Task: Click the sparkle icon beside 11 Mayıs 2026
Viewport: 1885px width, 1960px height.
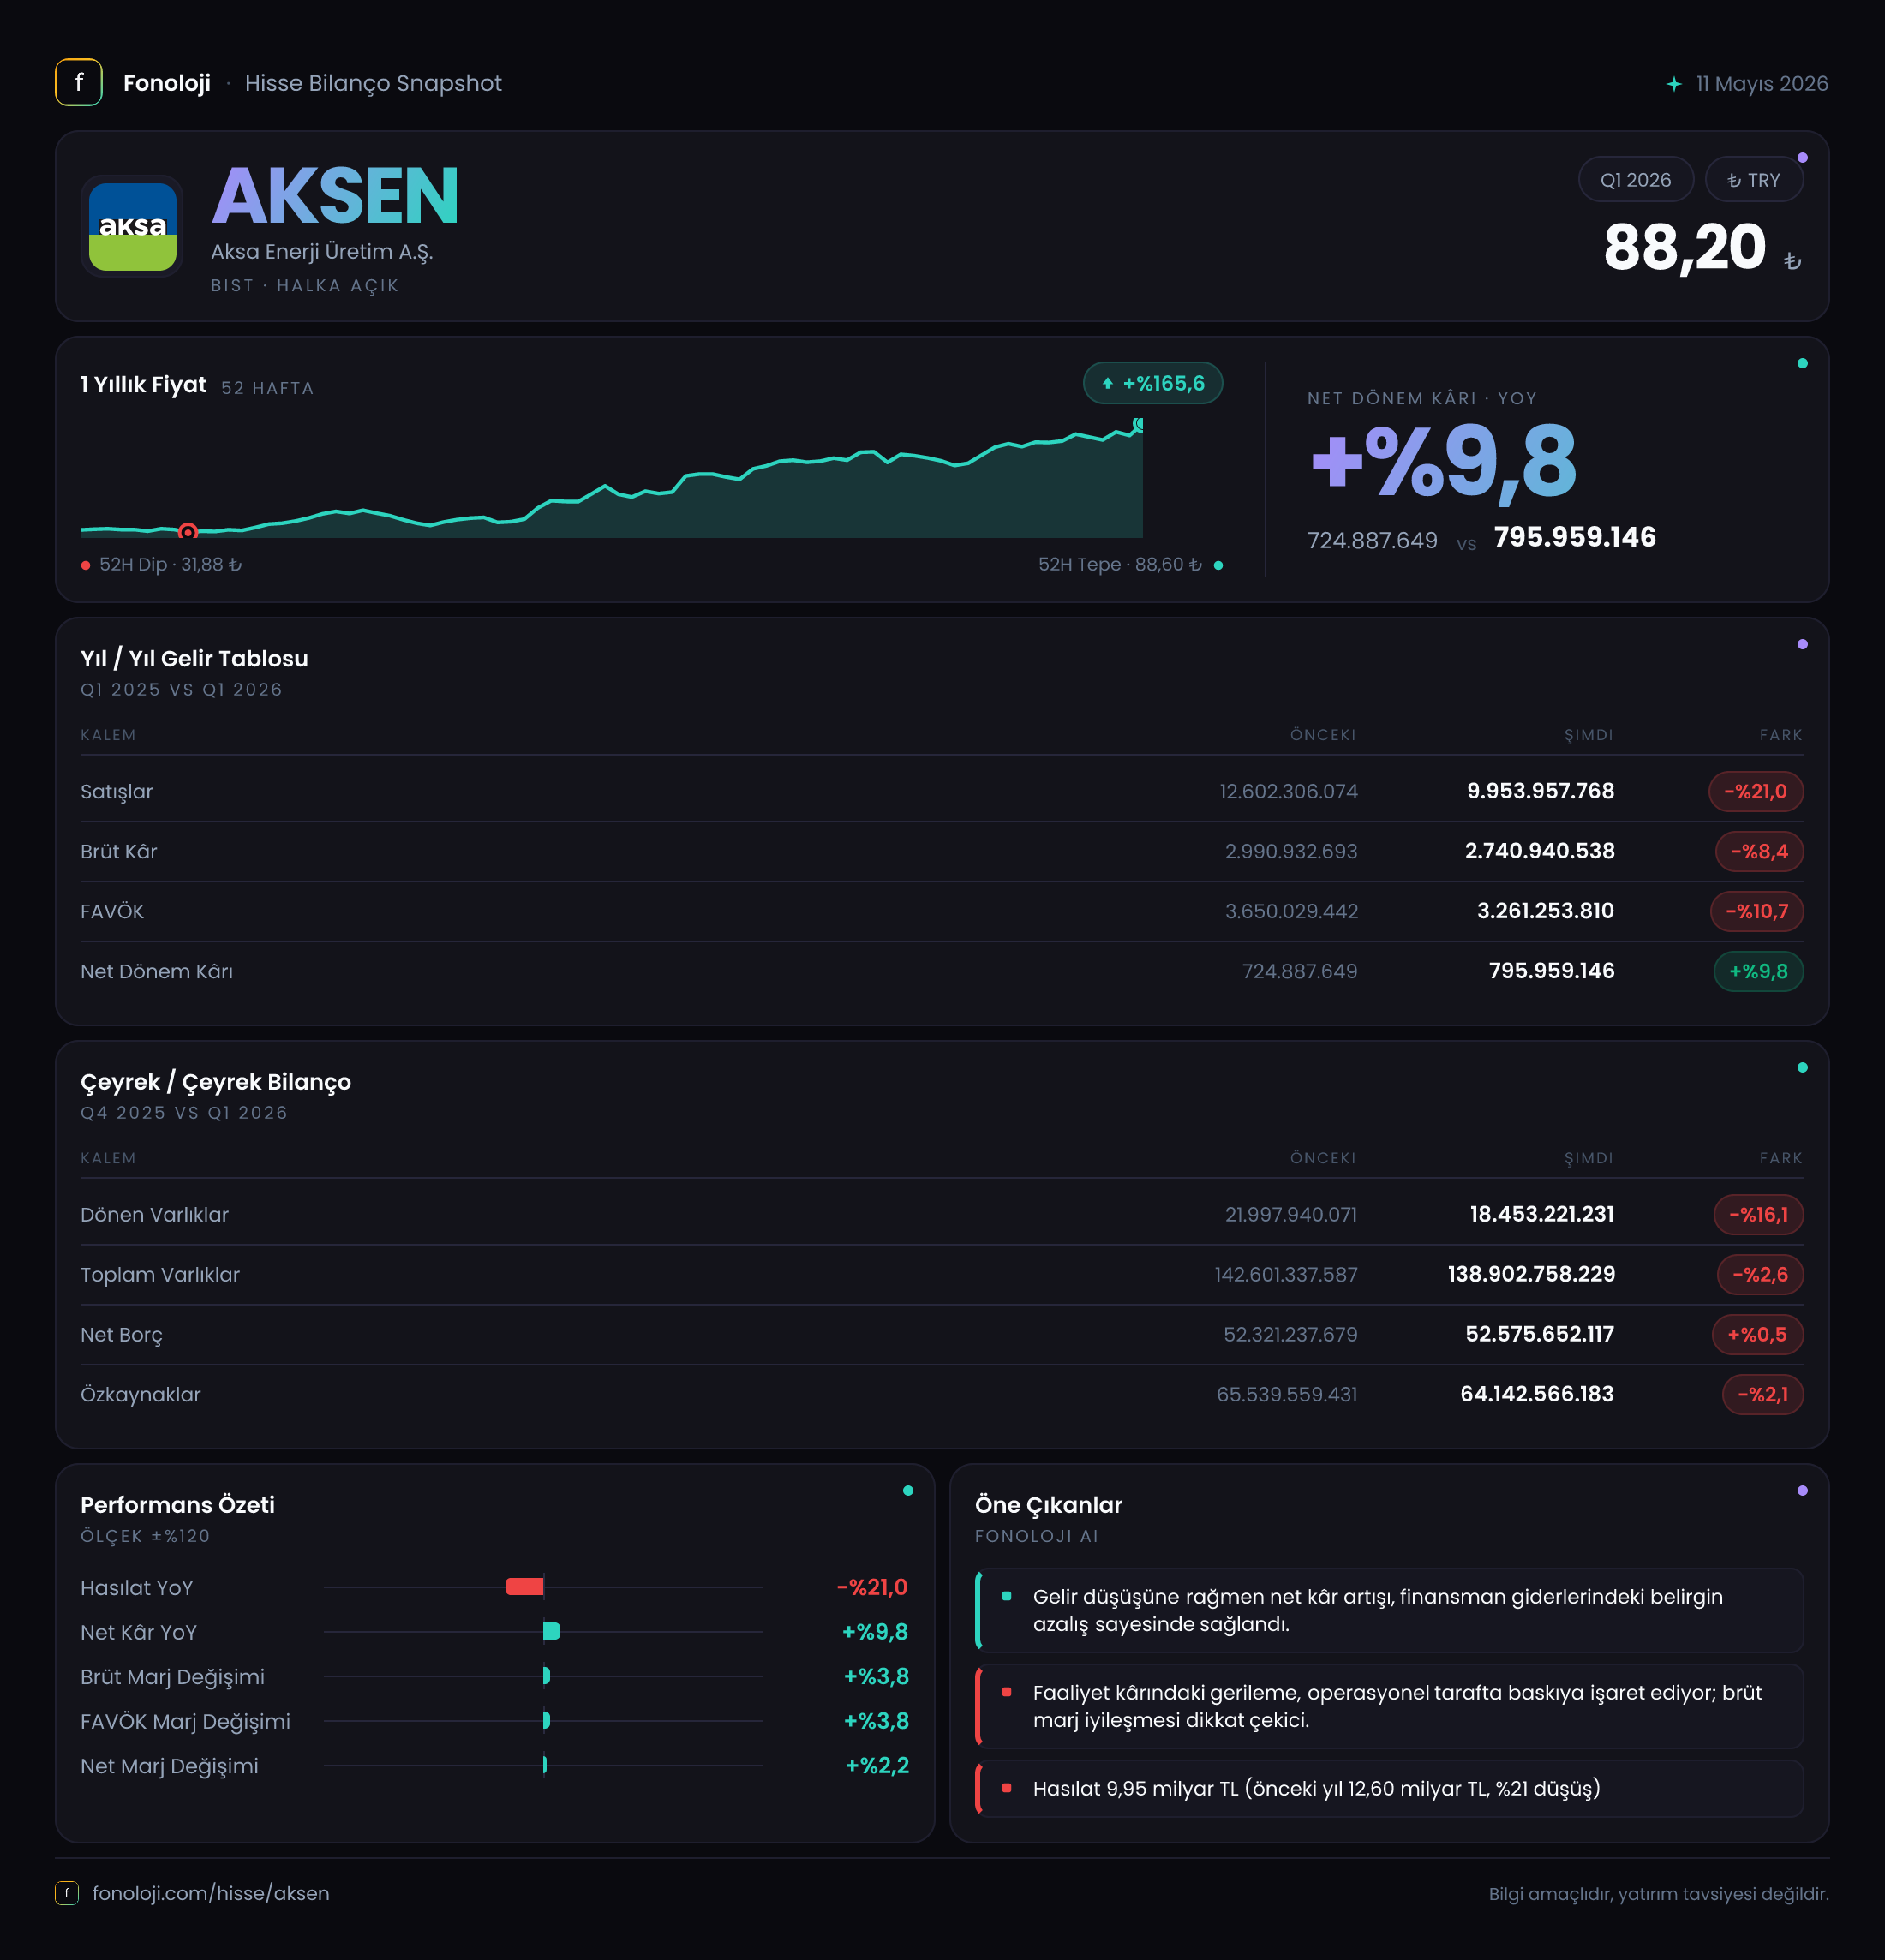Action: point(1674,84)
